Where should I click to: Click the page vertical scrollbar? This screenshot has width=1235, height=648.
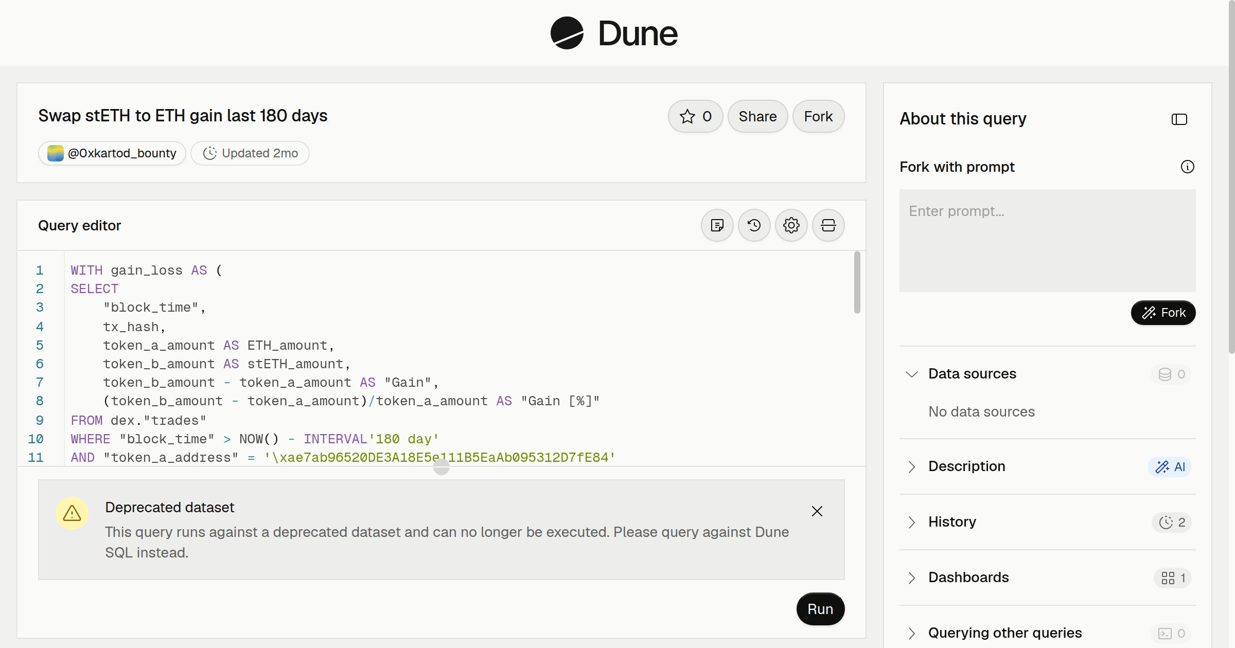1231,177
